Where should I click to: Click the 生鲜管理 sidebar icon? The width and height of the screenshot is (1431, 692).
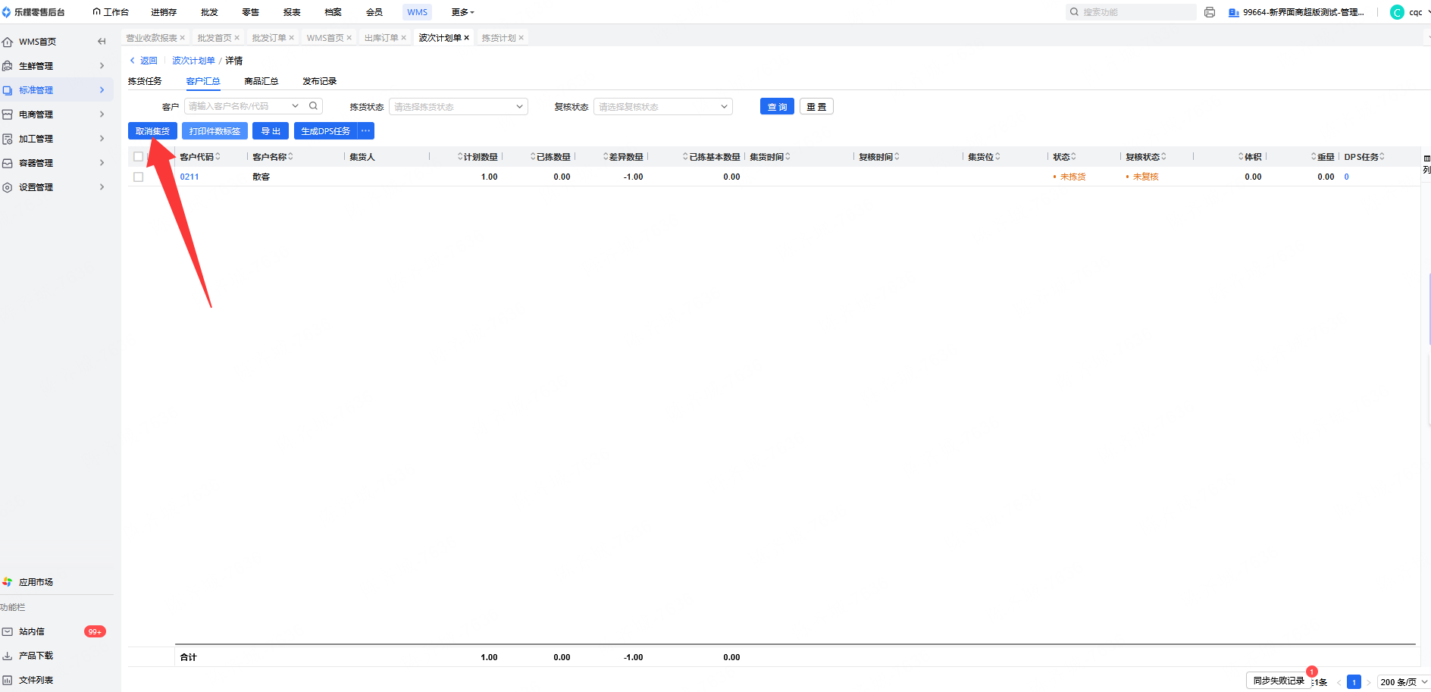point(8,66)
